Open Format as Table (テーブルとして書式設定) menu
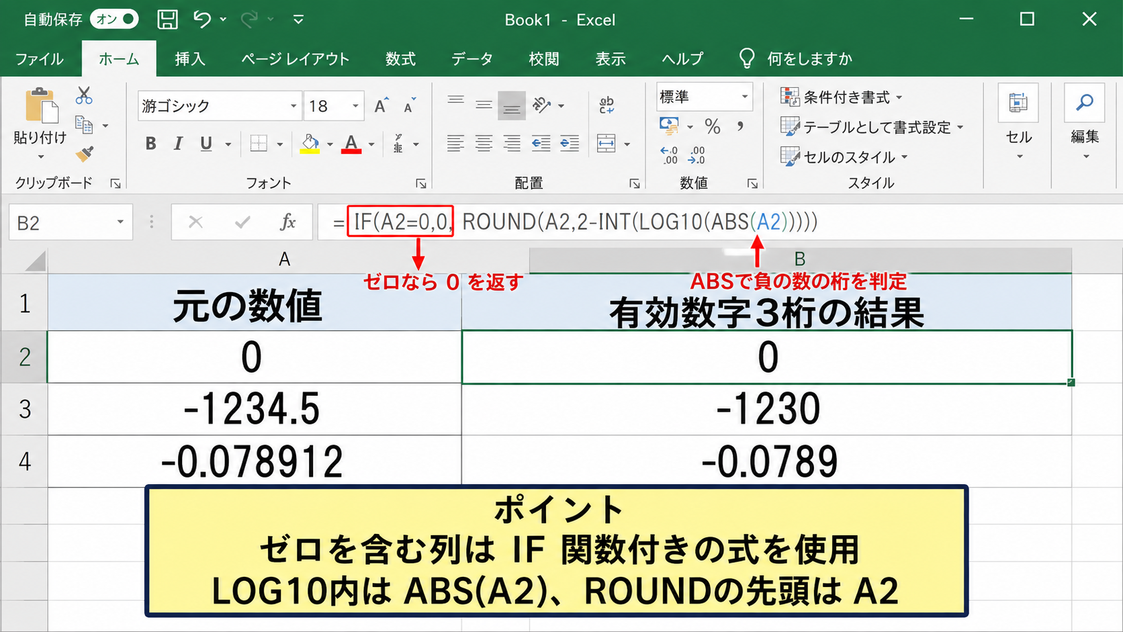 pos(872,127)
